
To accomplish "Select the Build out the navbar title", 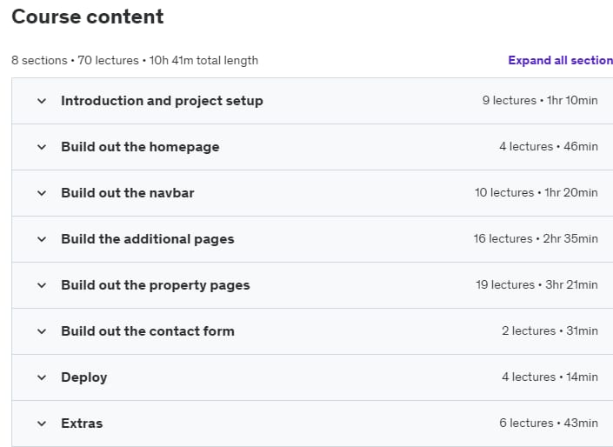I will 128,193.
